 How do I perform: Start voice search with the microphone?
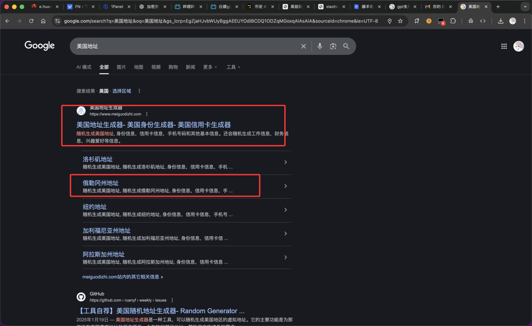pyautogui.click(x=320, y=46)
